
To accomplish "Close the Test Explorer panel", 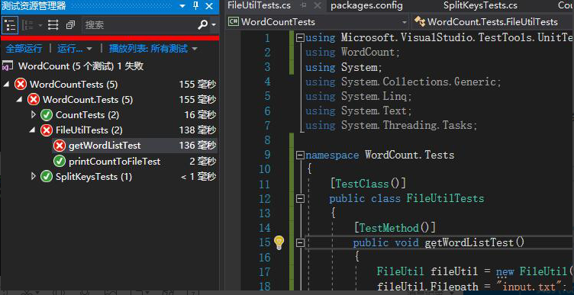I will [x=209, y=6].
